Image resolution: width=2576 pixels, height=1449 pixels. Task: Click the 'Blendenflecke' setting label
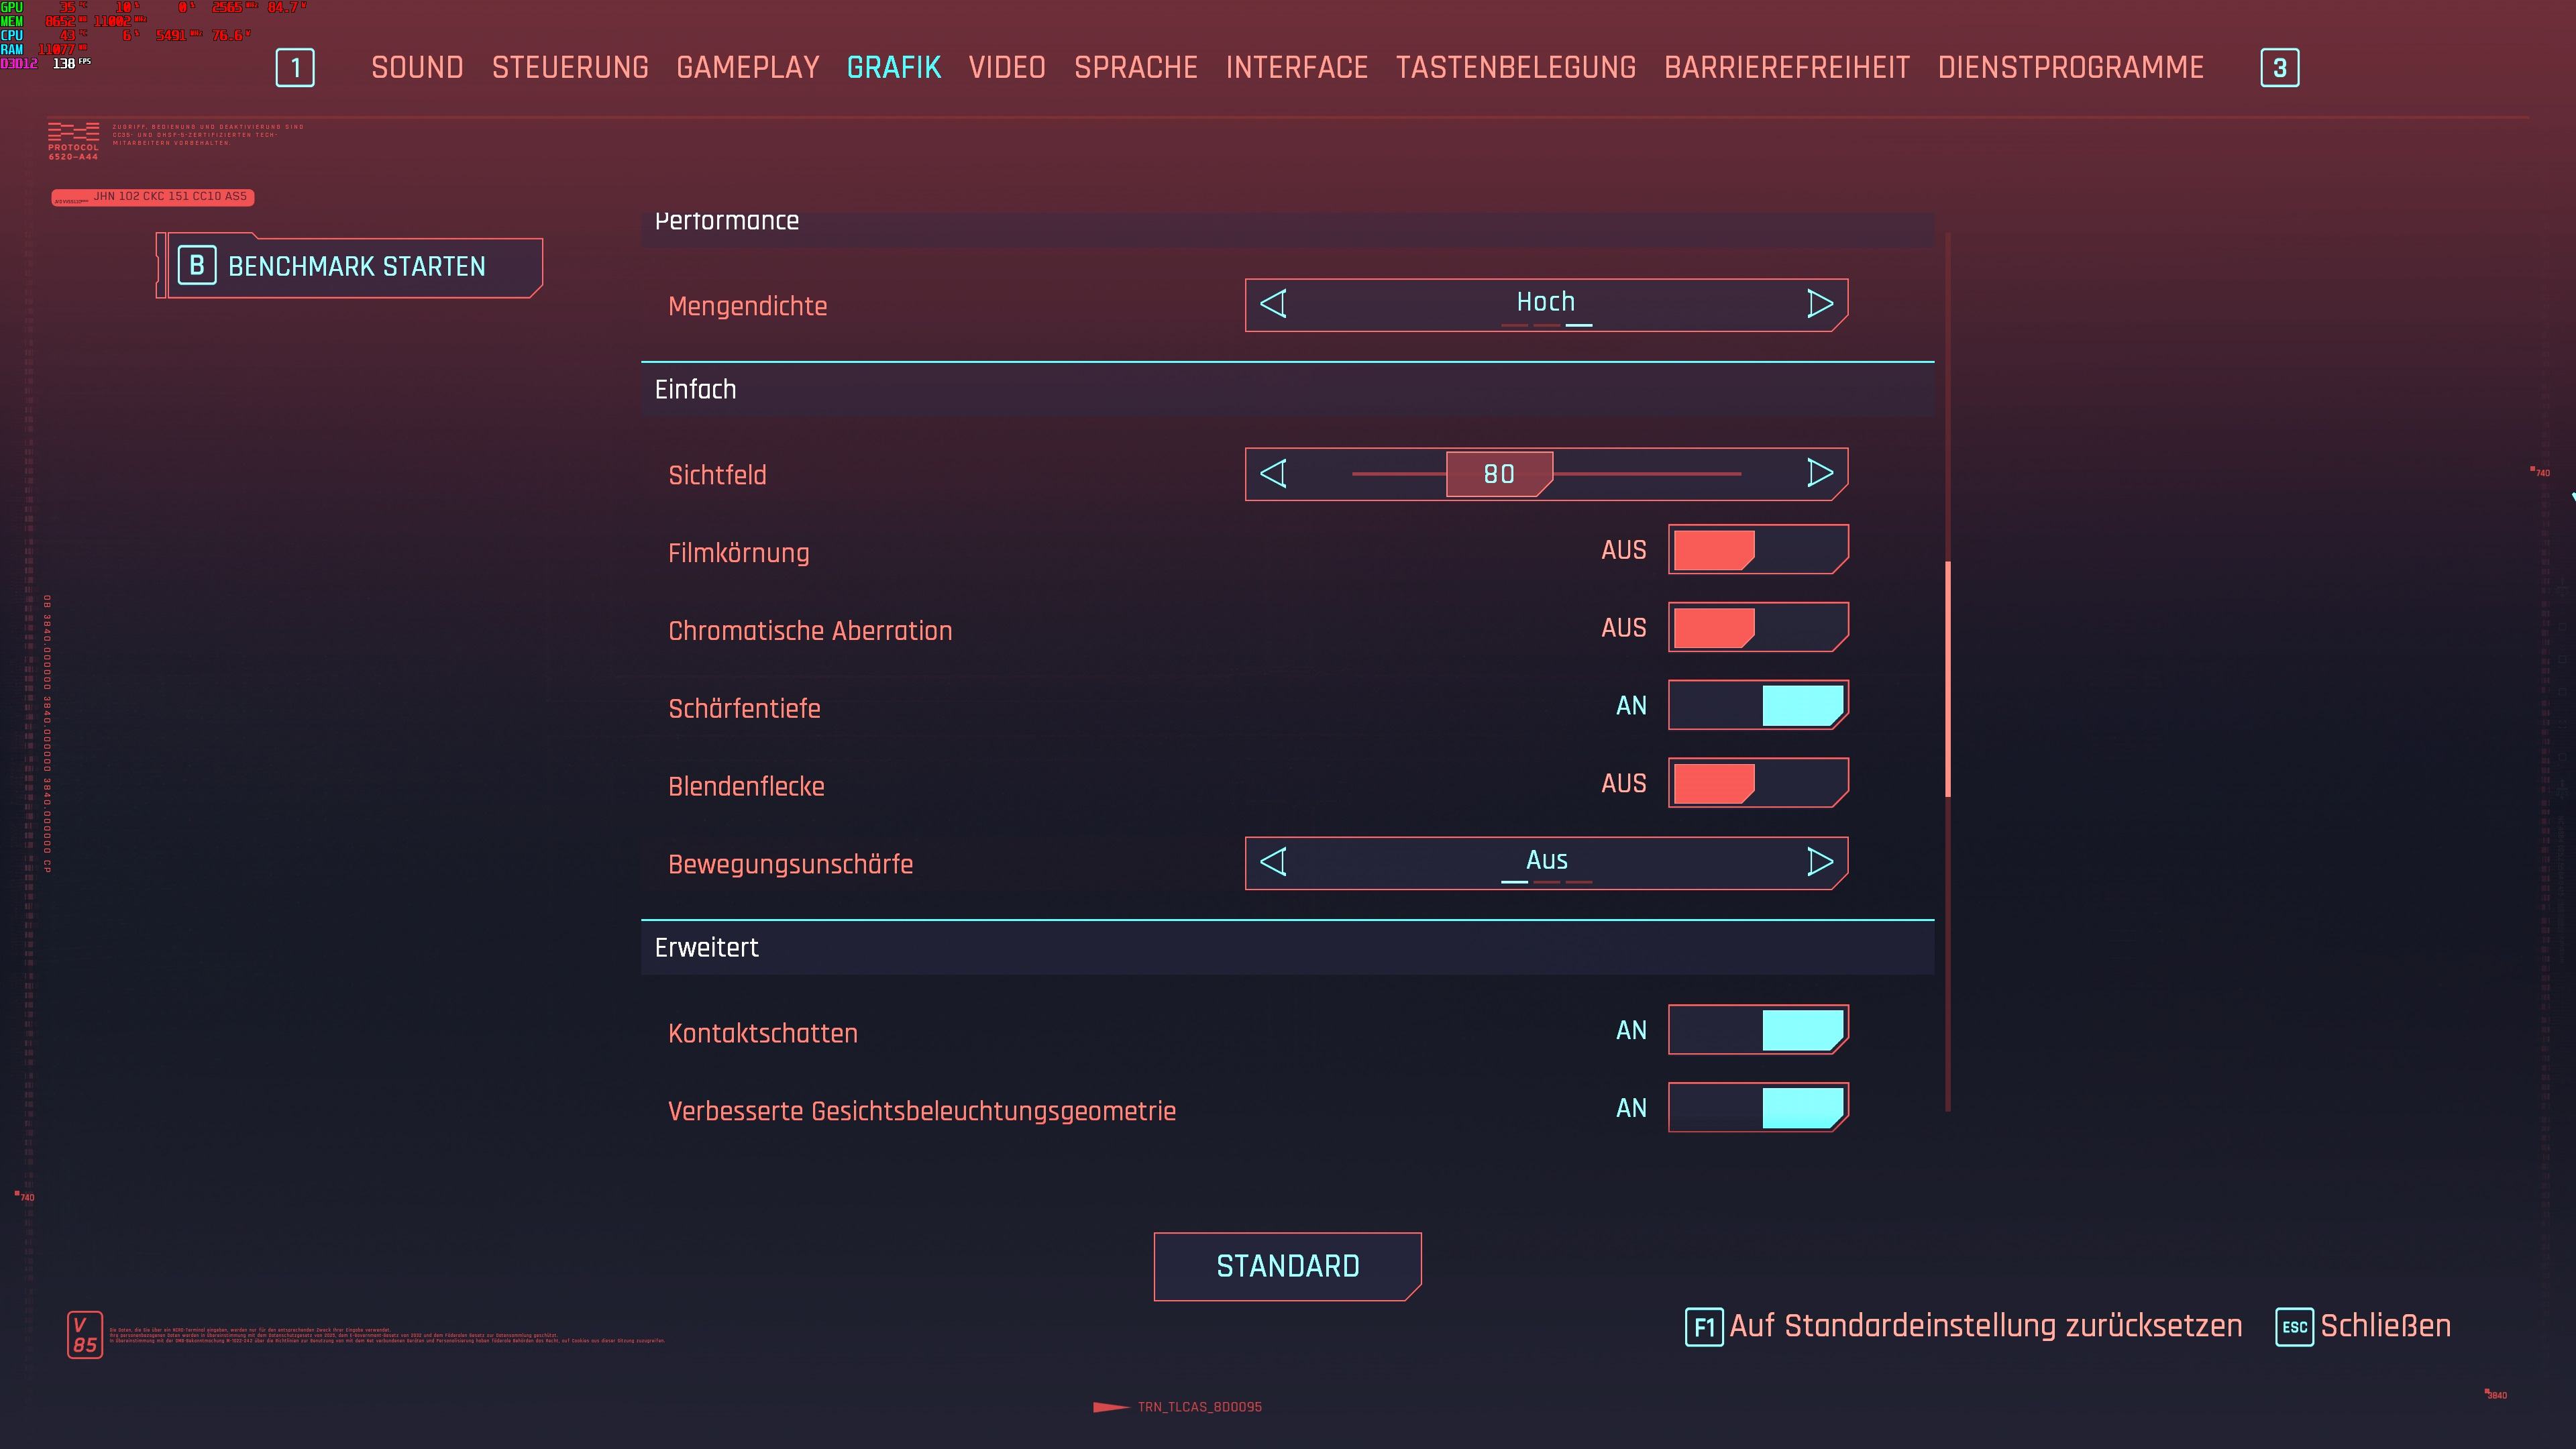pyautogui.click(x=746, y=786)
